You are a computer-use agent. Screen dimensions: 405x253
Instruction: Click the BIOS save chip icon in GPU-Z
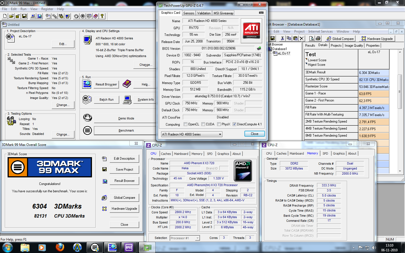click(259, 48)
